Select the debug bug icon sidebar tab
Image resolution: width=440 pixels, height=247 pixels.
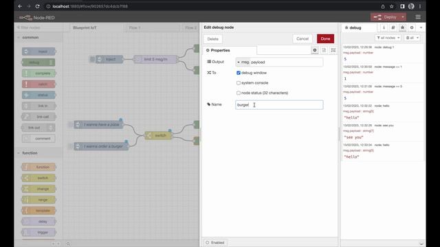pyautogui.click(x=402, y=27)
